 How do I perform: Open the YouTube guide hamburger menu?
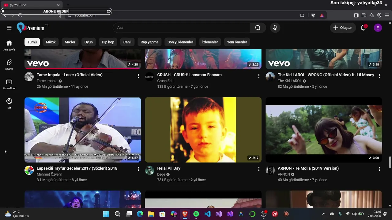[x=9, y=28]
